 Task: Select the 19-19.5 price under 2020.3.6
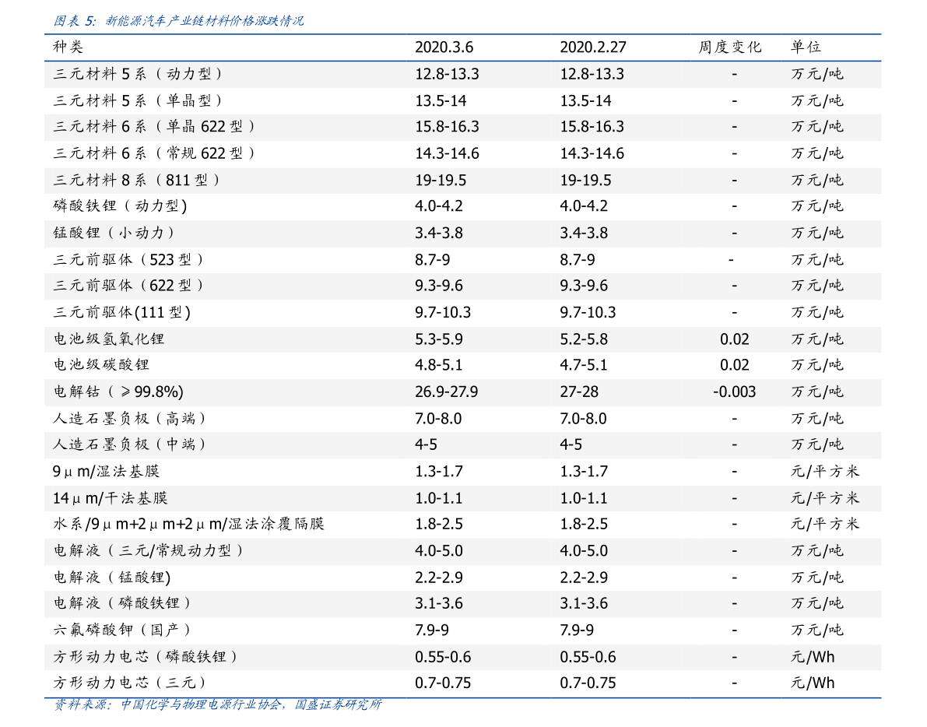click(x=440, y=180)
